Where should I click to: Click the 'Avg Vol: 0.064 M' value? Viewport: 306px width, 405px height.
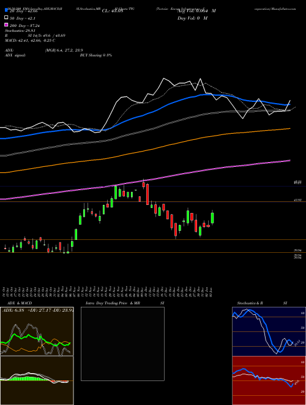coord(196,11)
